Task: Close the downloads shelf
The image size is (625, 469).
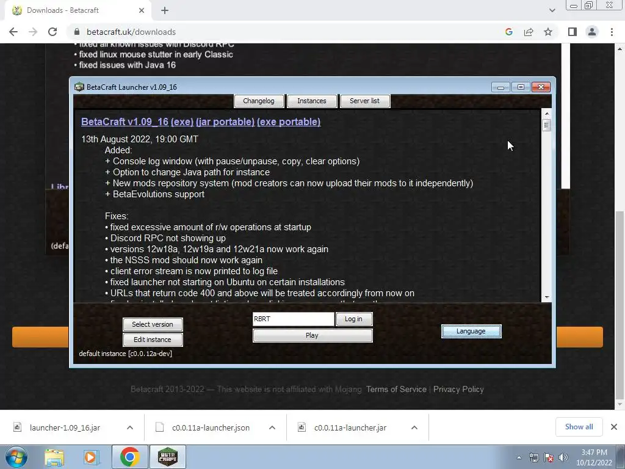Action: point(614,427)
